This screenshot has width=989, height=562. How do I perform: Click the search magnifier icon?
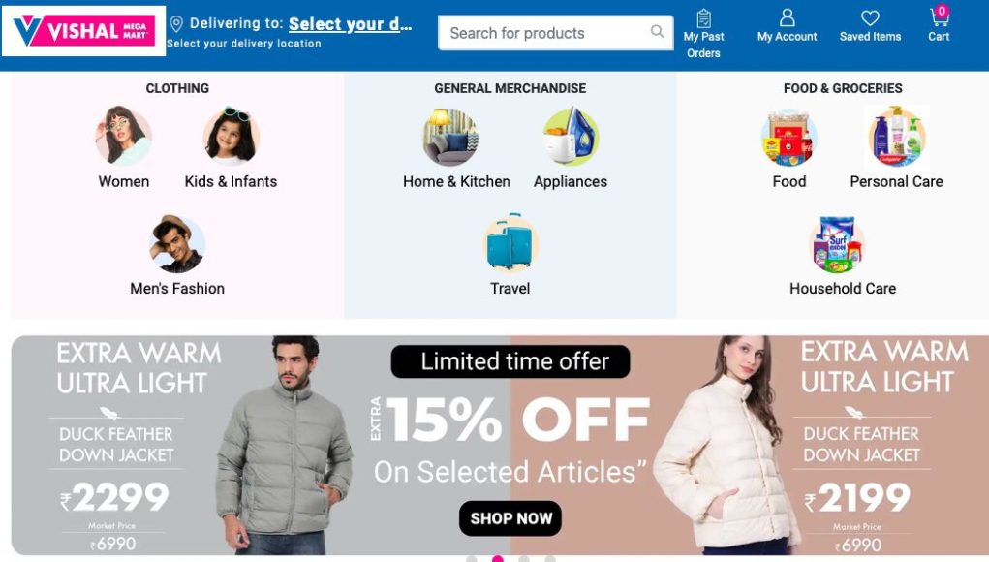pyautogui.click(x=657, y=32)
